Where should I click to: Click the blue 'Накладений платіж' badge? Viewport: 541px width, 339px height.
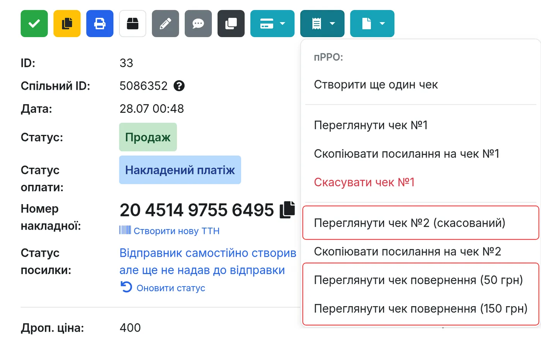(x=180, y=170)
